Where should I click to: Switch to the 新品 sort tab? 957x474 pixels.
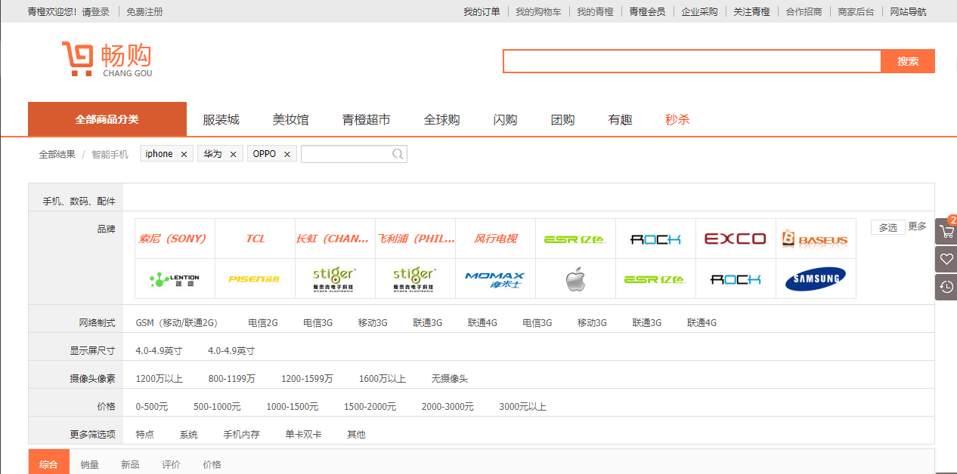click(x=130, y=464)
